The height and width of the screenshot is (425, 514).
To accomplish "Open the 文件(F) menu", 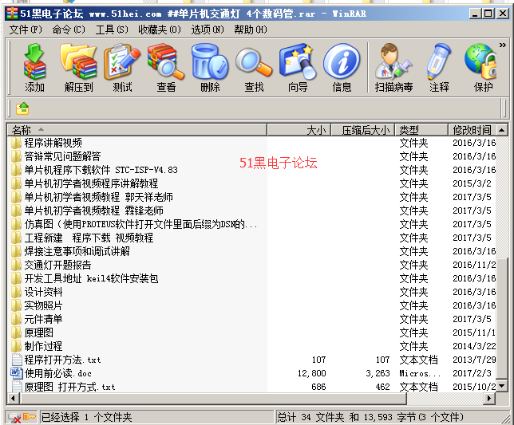I will coord(26,30).
